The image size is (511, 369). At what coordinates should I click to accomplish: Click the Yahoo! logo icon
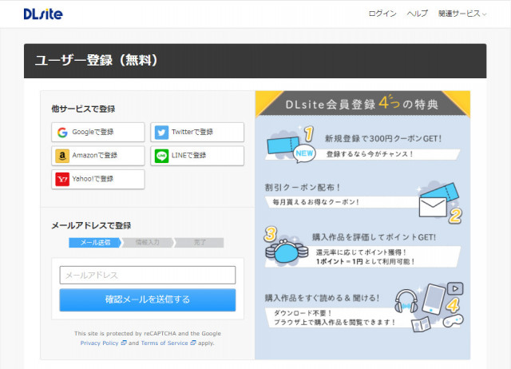62,179
